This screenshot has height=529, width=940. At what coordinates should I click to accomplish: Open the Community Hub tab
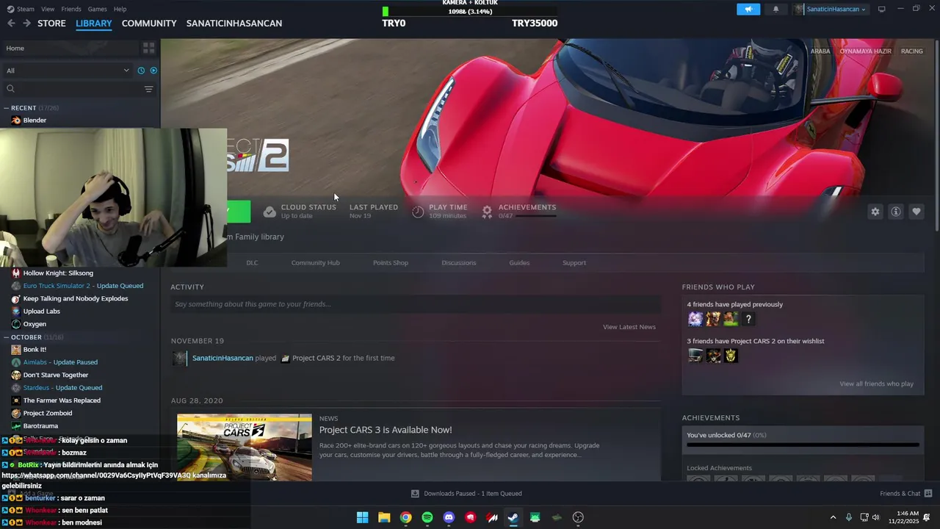point(315,263)
